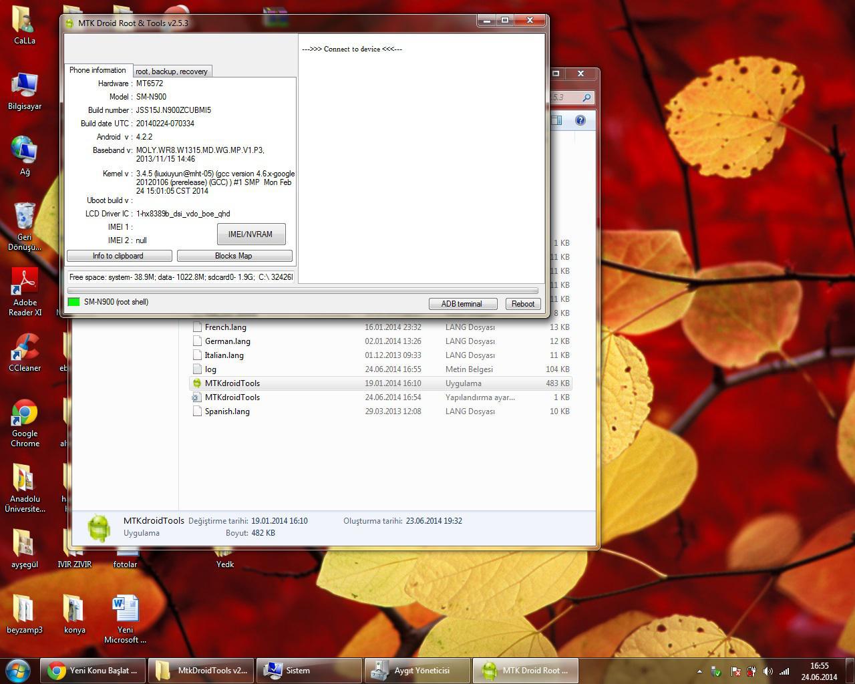
Task: Switch to the root, backup, recovery tab
Action: coord(172,71)
